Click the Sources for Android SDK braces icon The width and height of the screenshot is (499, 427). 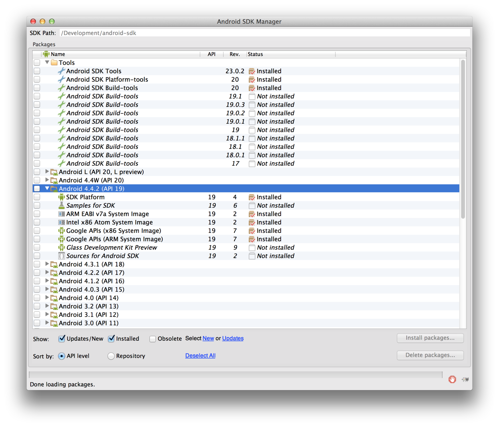coord(61,256)
